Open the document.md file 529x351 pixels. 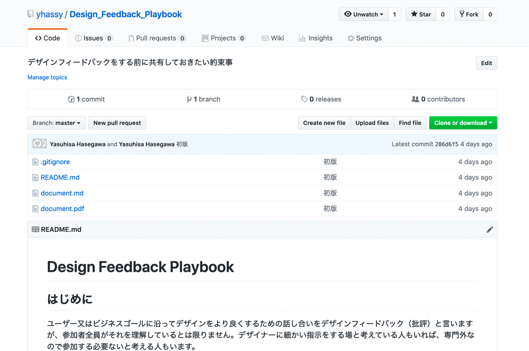click(62, 193)
